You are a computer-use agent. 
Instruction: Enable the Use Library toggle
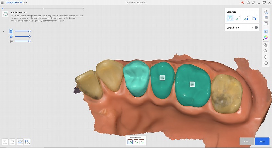click(255, 27)
